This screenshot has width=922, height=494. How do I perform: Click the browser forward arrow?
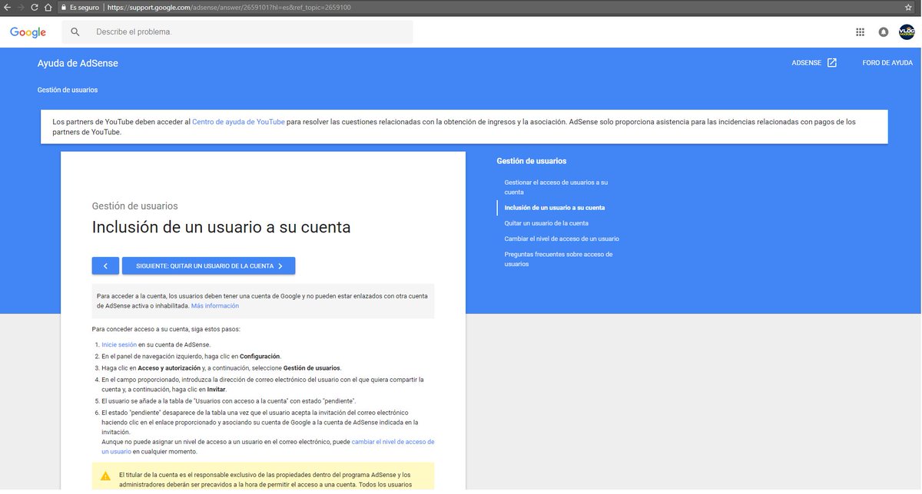coord(21,7)
